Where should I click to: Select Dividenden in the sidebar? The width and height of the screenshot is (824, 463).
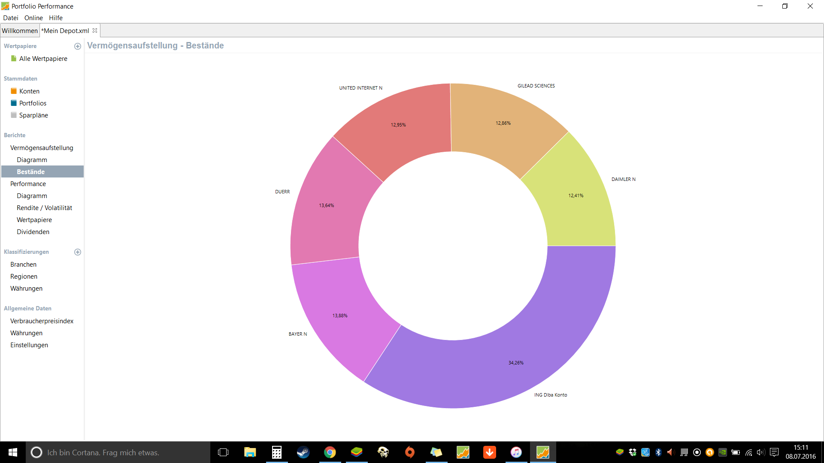pos(33,232)
